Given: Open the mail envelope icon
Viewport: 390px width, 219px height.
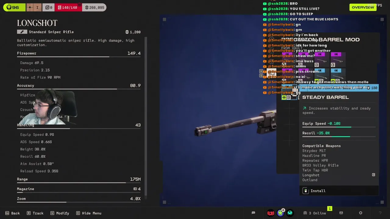Looking at the screenshot, I should [x=341, y=213].
